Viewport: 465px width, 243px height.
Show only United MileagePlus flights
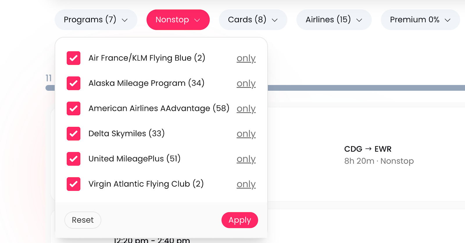coord(246,159)
